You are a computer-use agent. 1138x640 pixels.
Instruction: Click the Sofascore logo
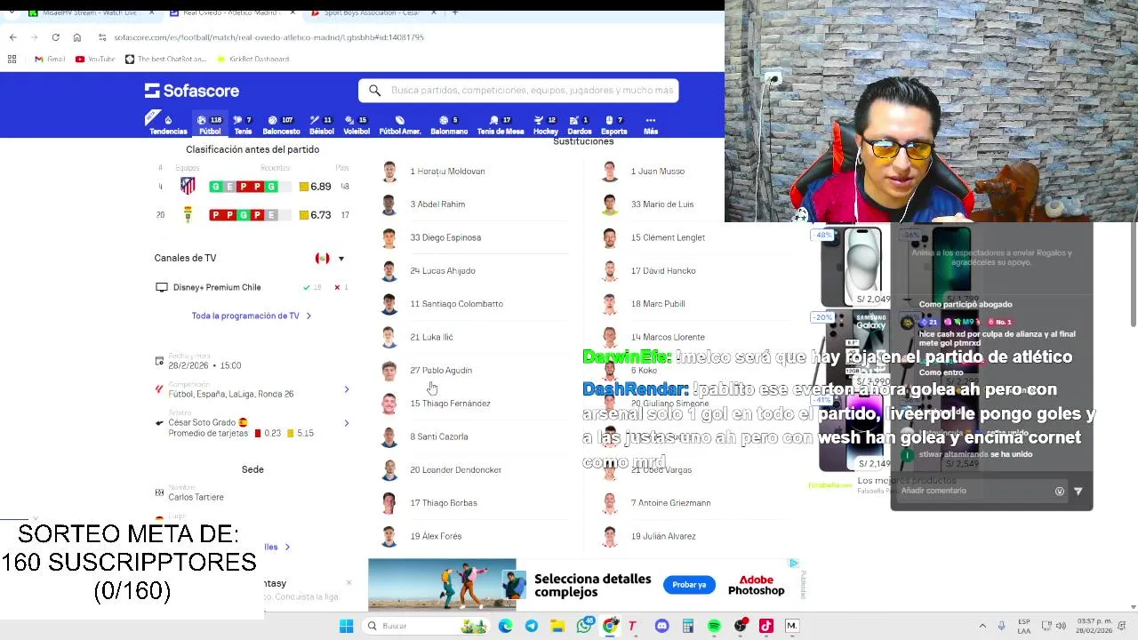click(192, 91)
